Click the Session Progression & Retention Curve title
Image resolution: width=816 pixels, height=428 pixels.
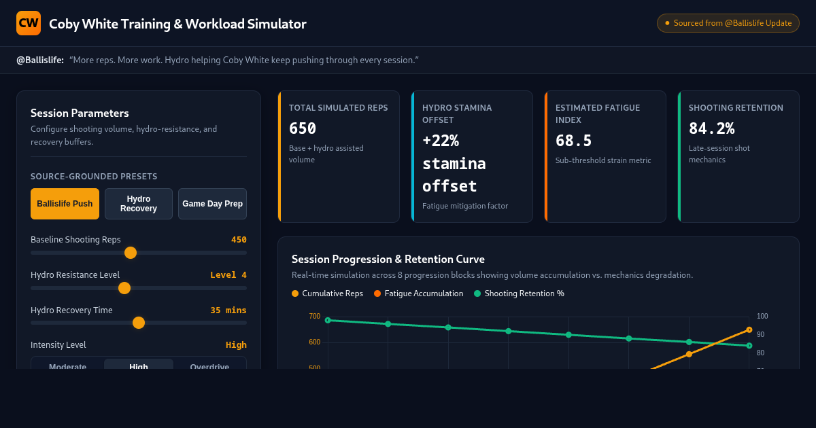click(388, 259)
